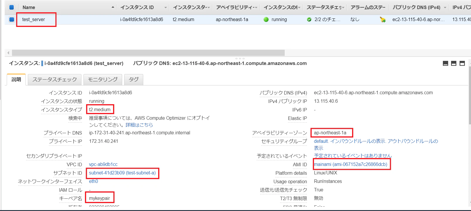This screenshot has height=211, width=471.
Task: Uncheck the test_server row checkbox
Action: [11, 20]
